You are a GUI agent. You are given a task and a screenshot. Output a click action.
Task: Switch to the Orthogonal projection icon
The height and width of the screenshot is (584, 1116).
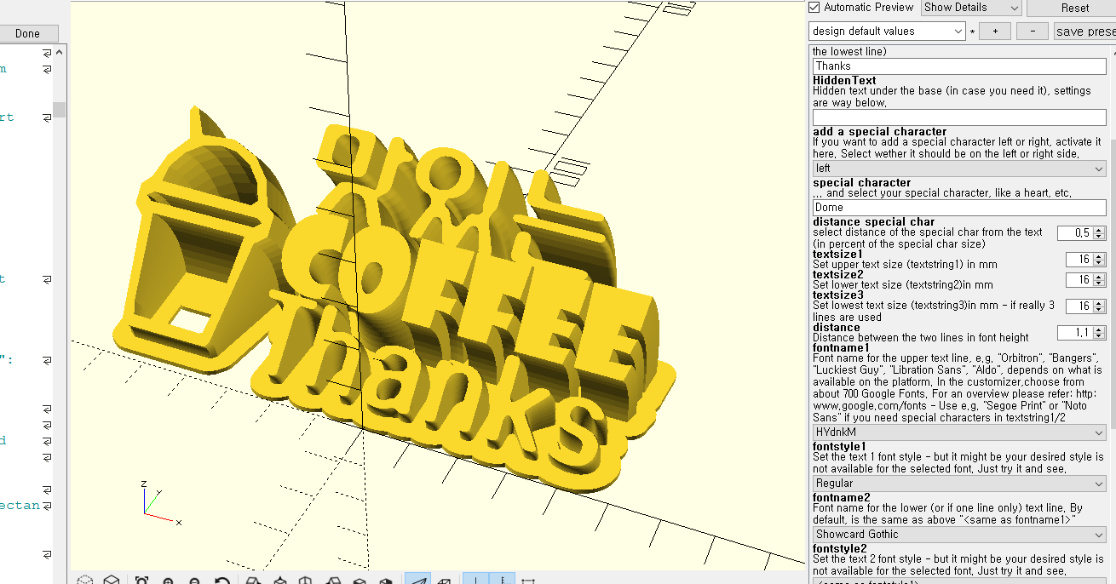[x=444, y=580]
